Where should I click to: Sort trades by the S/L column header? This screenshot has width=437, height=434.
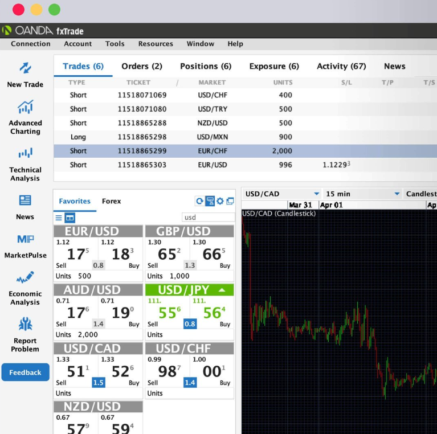(346, 83)
